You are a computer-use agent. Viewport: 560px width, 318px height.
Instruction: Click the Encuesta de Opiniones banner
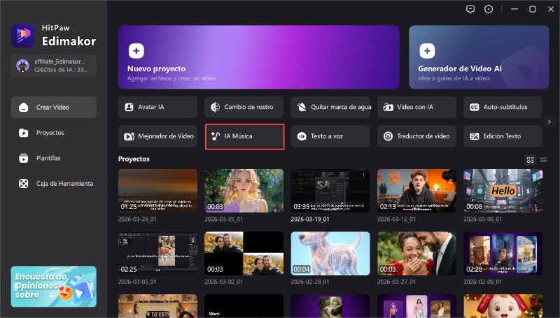pos(54,287)
